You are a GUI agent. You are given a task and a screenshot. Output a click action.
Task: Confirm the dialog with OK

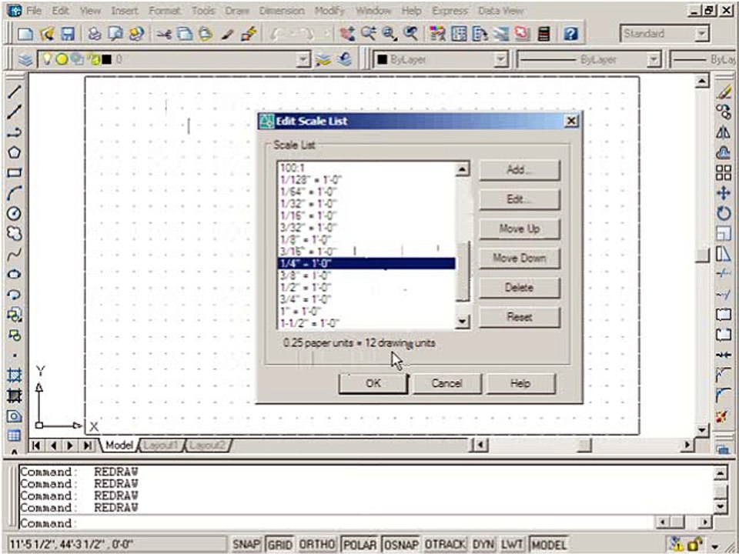(373, 383)
